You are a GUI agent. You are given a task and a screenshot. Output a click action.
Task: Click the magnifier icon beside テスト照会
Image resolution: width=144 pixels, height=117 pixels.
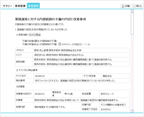point(30,35)
